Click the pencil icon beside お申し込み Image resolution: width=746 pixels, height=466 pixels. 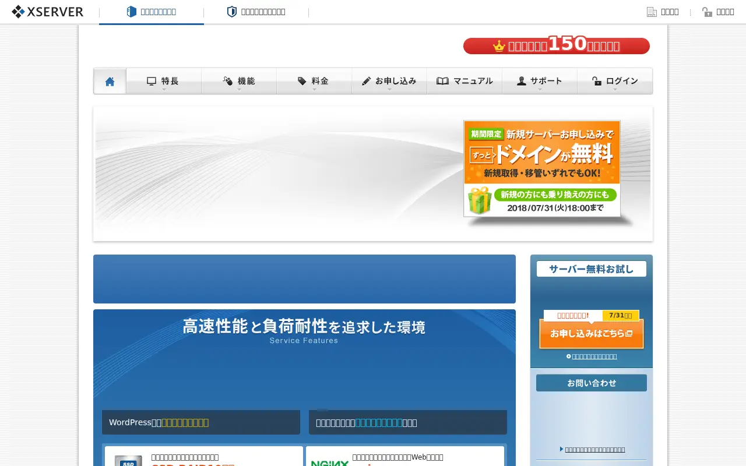[x=366, y=81]
